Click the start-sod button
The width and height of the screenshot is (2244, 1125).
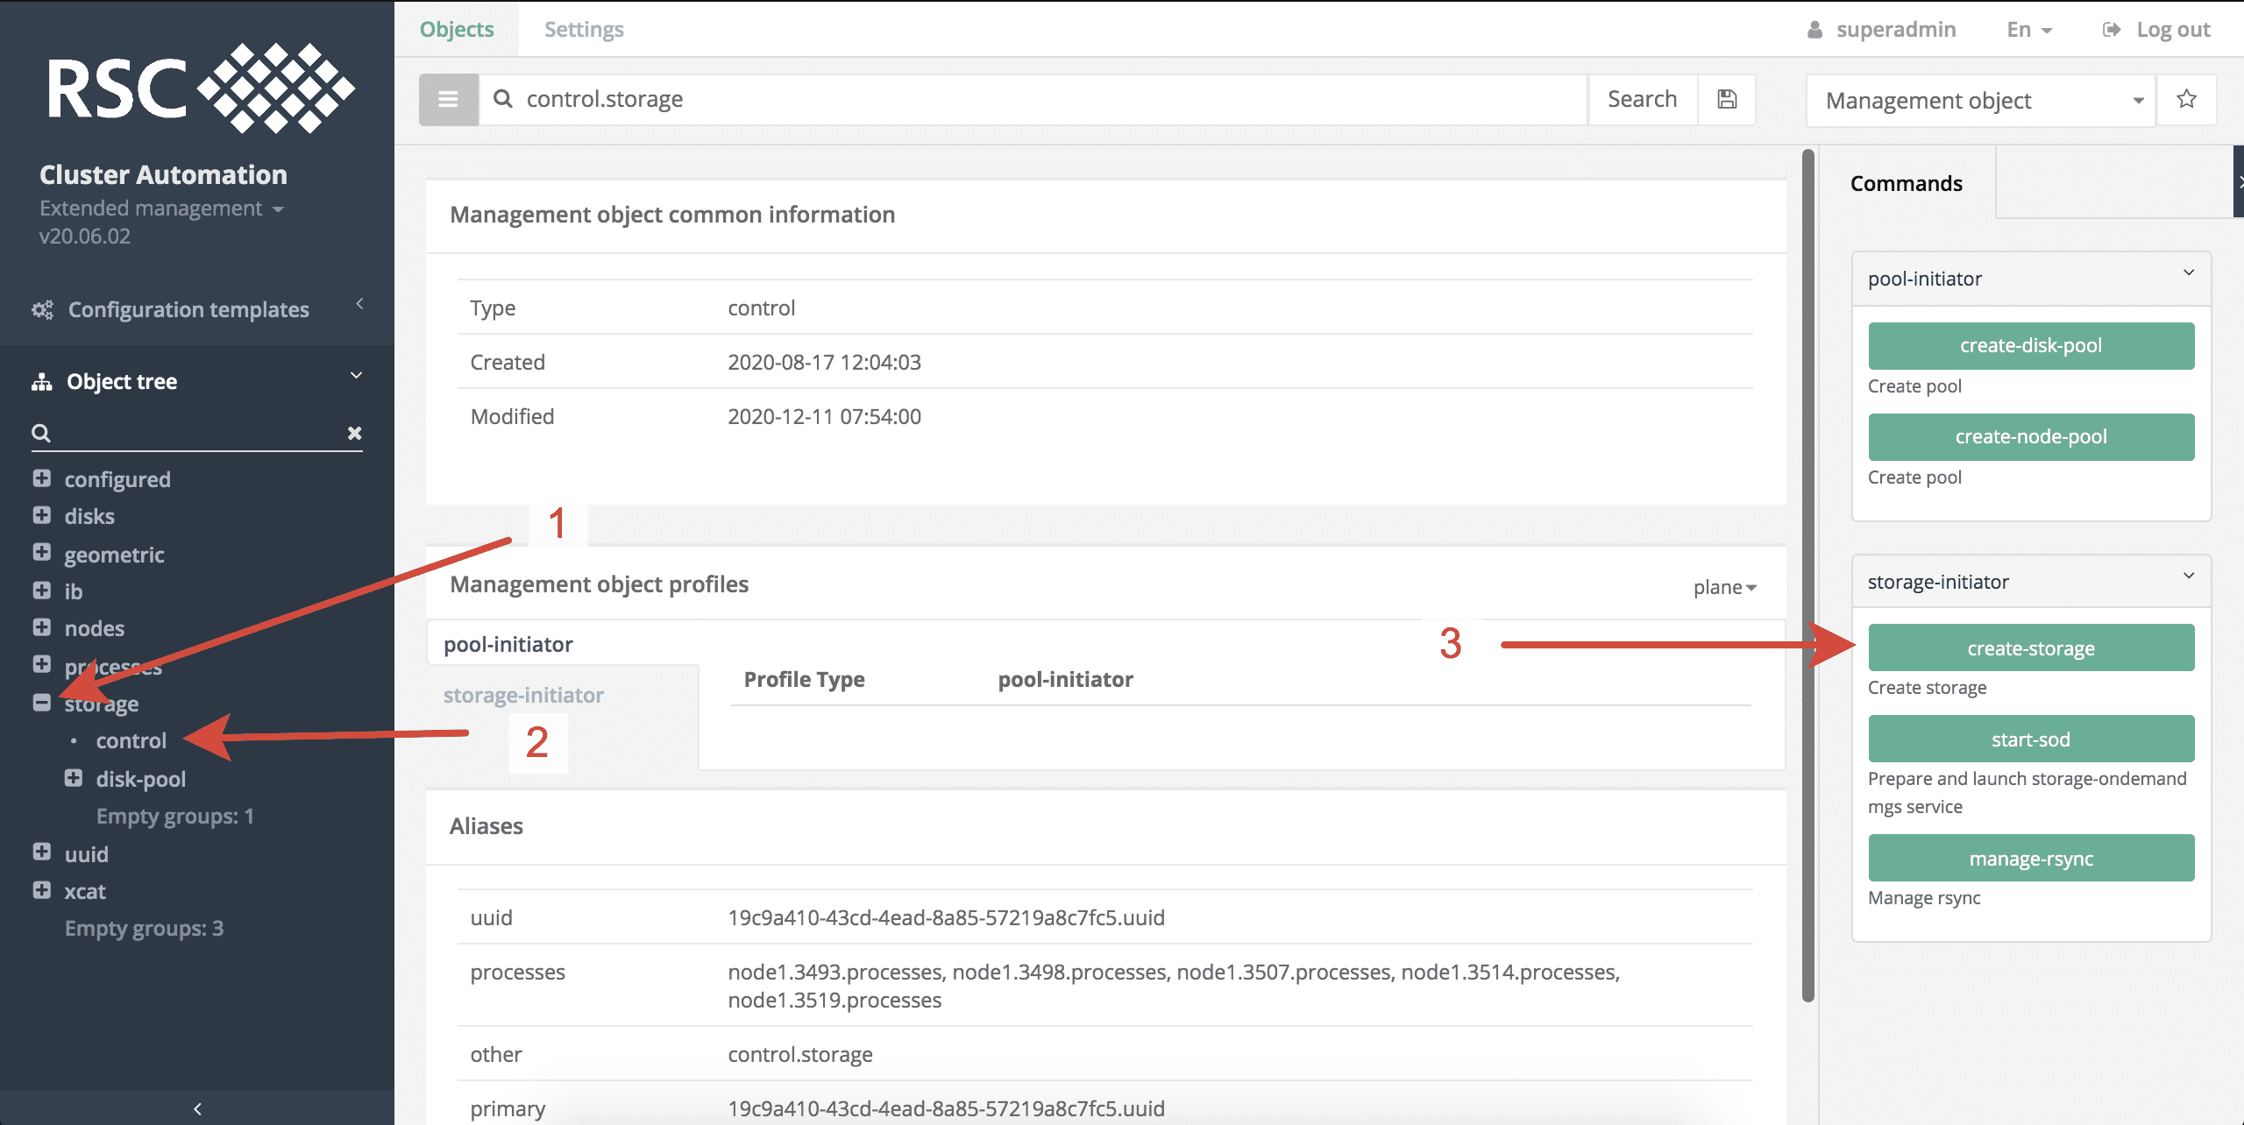(x=2030, y=739)
